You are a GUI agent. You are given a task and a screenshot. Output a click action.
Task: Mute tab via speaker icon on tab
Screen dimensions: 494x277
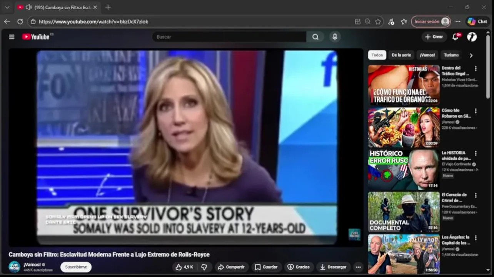[28, 7]
